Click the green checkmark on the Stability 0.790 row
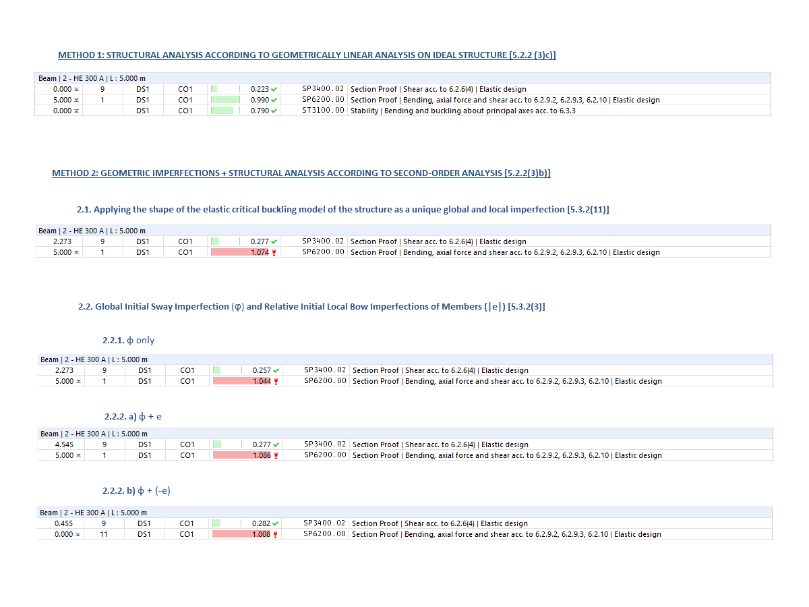809x607 pixels. pos(272,111)
